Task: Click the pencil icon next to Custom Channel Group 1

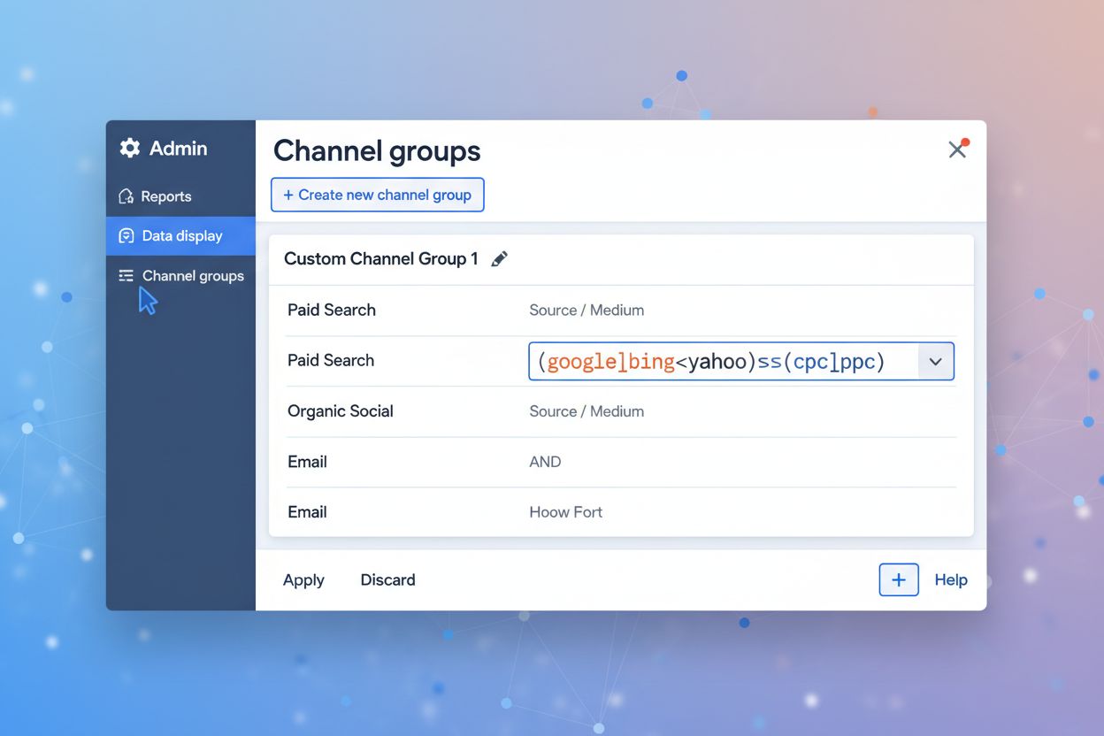Action: (499, 257)
